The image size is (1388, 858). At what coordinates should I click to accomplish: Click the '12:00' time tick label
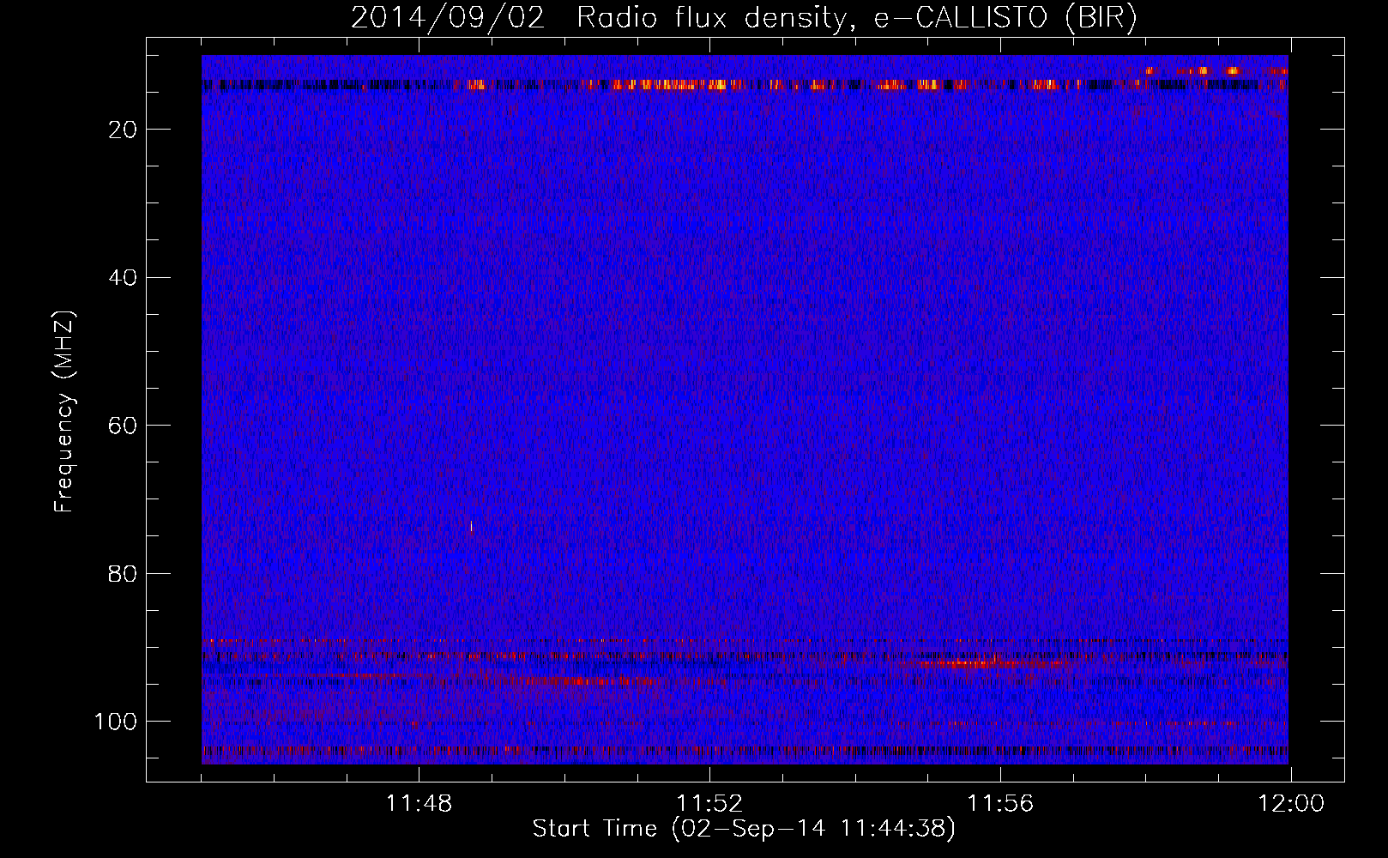[1291, 804]
